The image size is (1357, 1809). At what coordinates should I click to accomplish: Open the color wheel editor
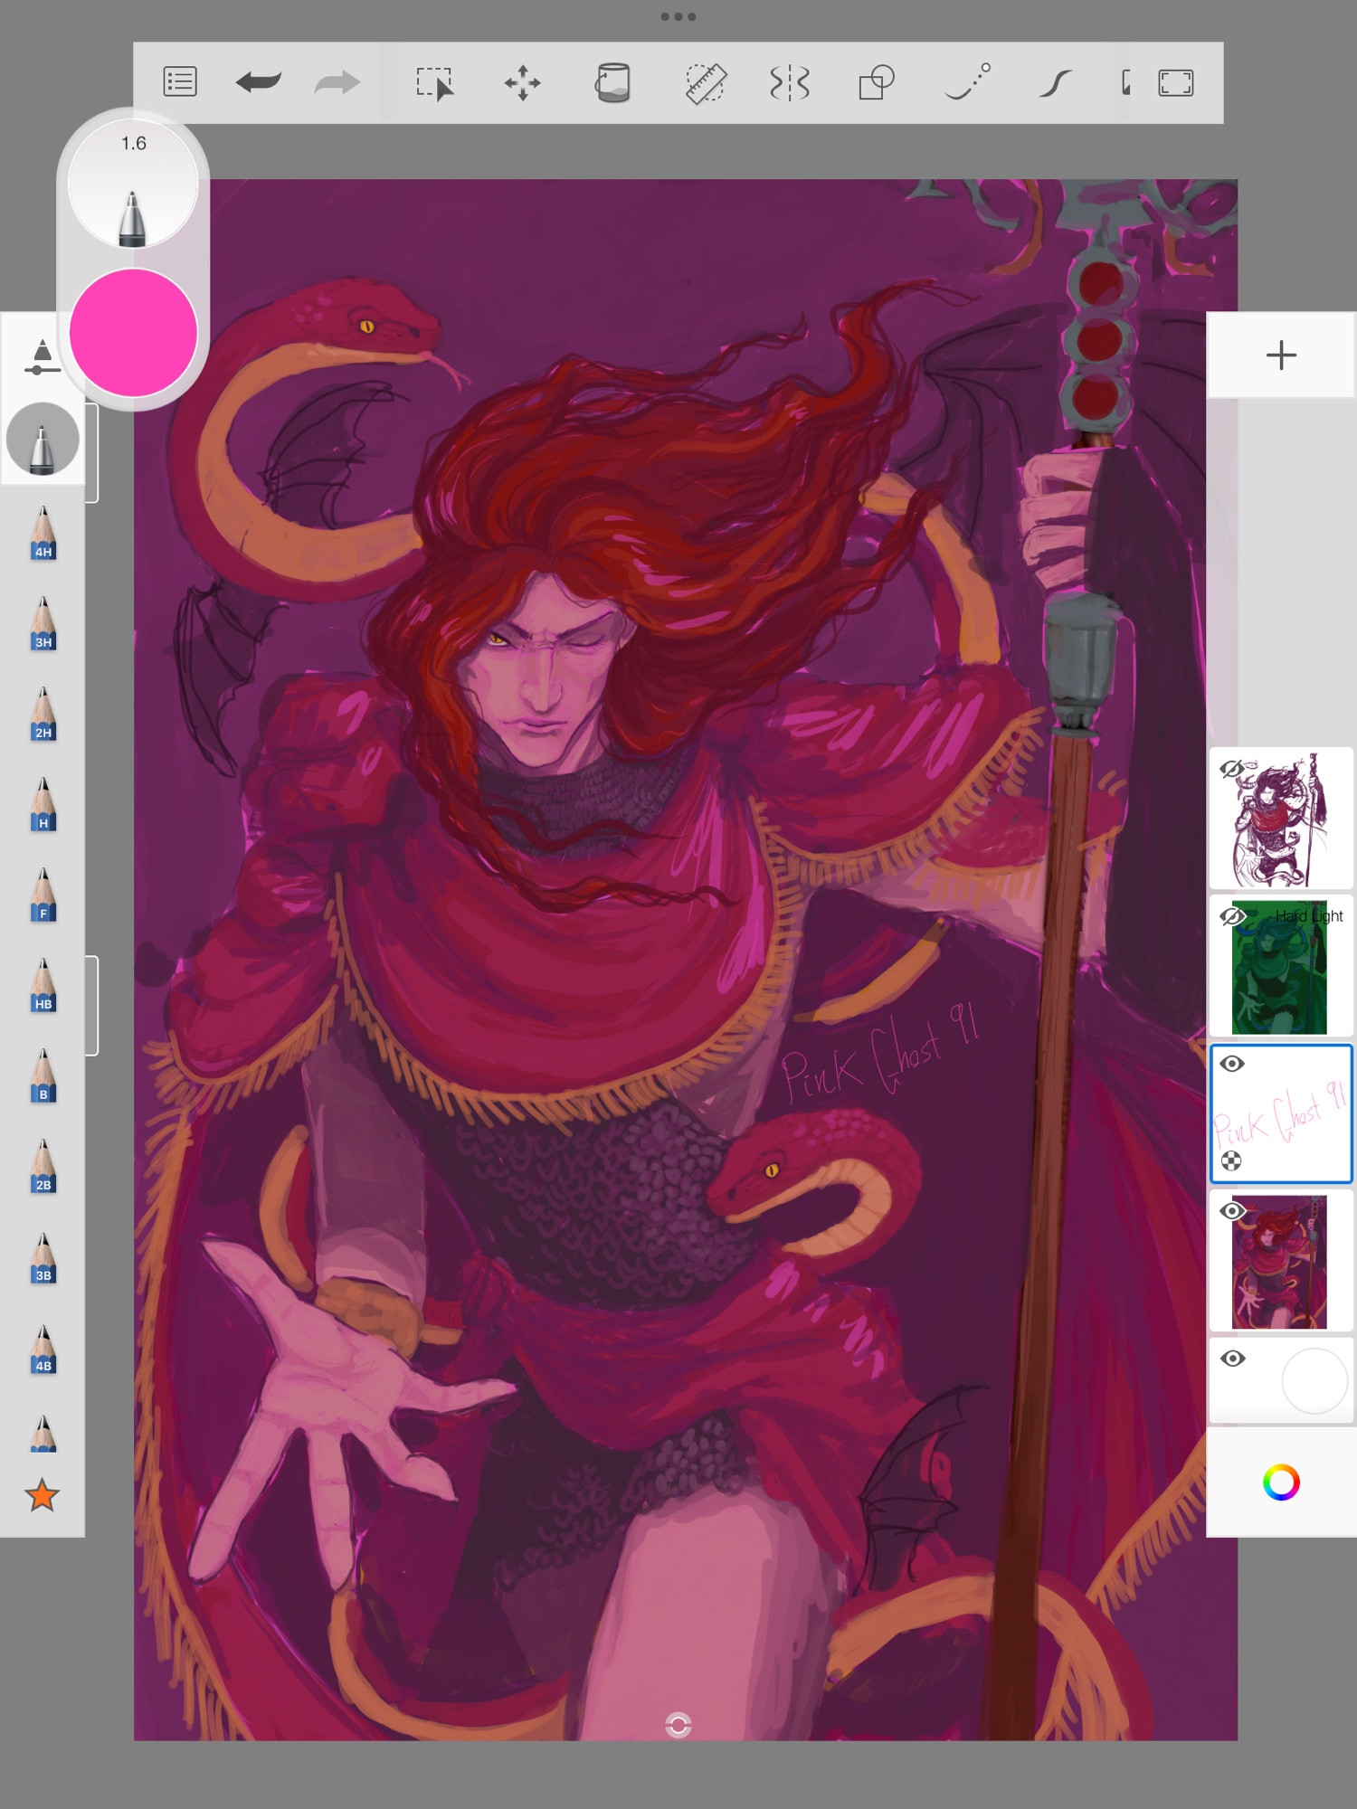[x=1281, y=1482]
